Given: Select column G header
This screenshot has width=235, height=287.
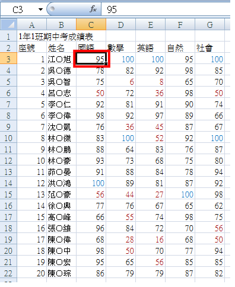Looking at the screenshot, I should (209, 24).
